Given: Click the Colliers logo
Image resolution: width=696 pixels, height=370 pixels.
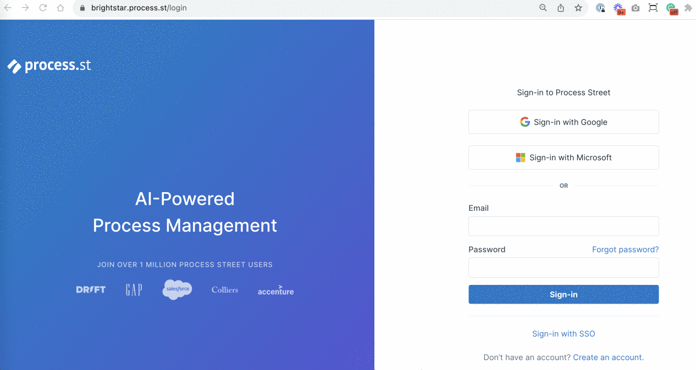Looking at the screenshot, I should 225,290.
